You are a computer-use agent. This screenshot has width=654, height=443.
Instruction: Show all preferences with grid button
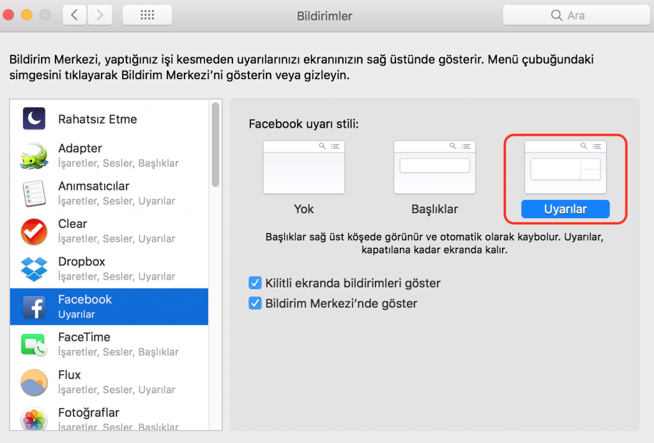(x=147, y=15)
